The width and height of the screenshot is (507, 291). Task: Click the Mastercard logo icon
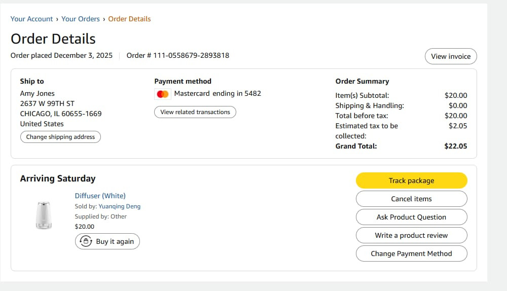[x=163, y=94]
